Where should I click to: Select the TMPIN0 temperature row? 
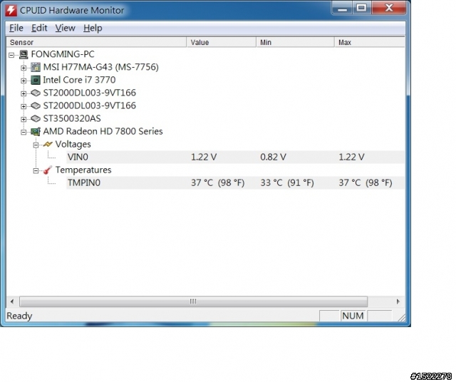pos(235,183)
